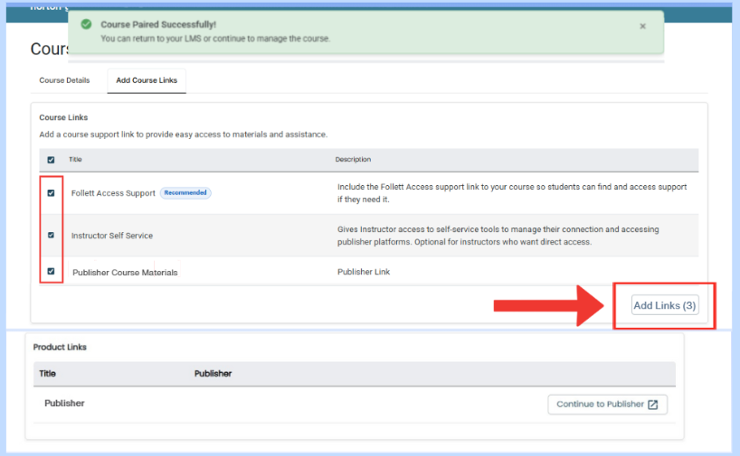Select the Instructor Self Service title
The width and height of the screenshot is (740, 456).
click(x=112, y=236)
